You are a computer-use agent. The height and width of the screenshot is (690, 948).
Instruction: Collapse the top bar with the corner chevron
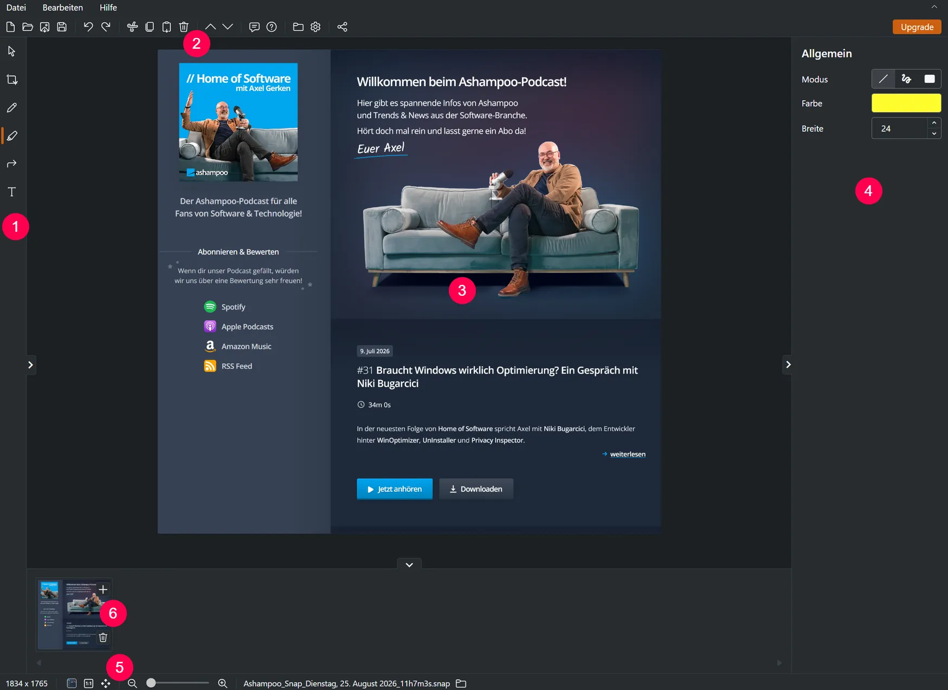click(x=934, y=7)
